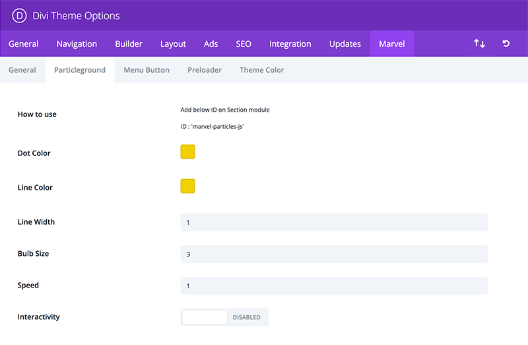This screenshot has width=528, height=345.
Task: Click the Divi logo icon
Action: pos(19,16)
